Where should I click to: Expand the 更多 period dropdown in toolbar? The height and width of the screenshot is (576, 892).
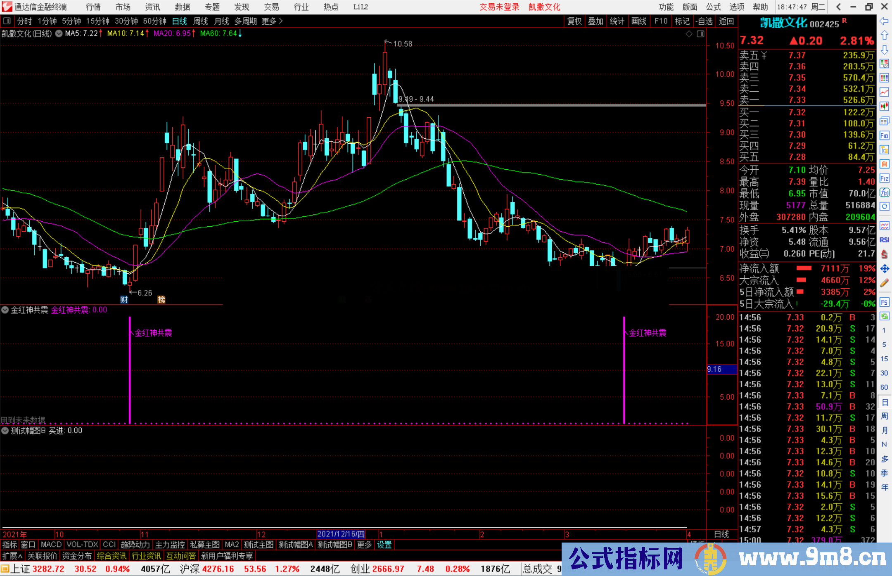[x=269, y=21]
